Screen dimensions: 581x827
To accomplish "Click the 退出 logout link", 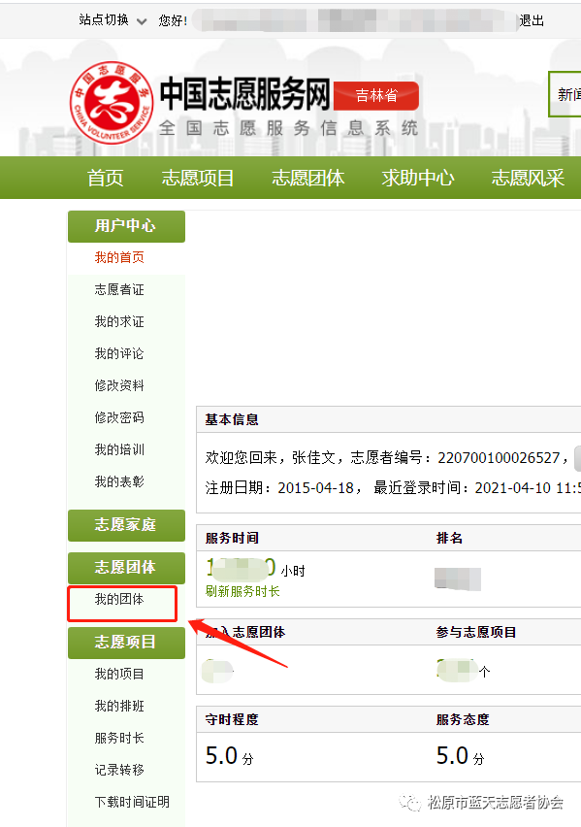I will click(x=532, y=20).
